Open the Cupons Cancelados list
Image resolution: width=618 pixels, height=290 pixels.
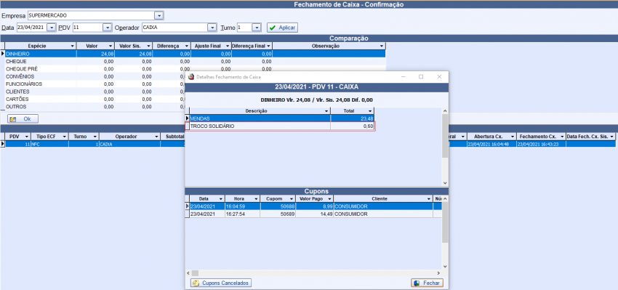(221, 283)
